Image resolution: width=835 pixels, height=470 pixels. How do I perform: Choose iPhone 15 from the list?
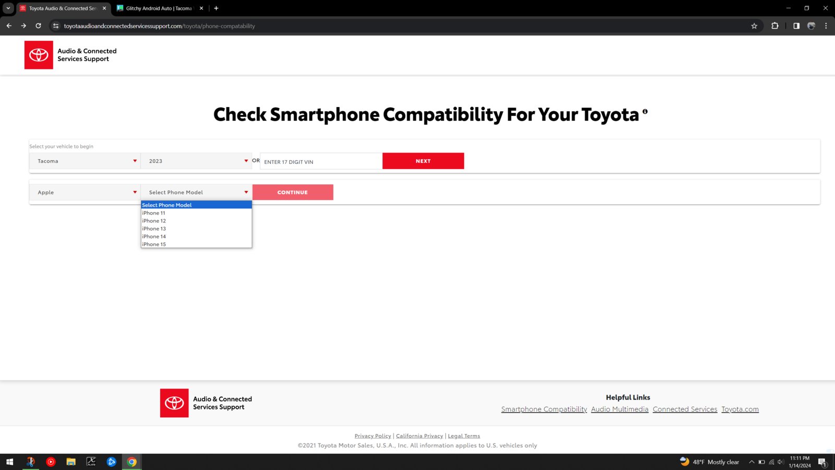tap(196, 244)
